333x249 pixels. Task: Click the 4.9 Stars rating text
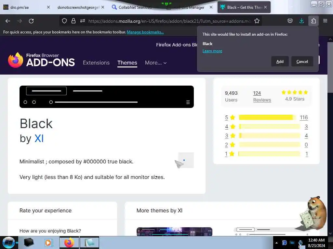pos(295,99)
